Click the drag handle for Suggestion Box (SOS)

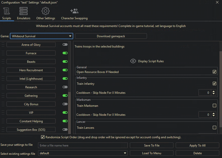point(3,129)
